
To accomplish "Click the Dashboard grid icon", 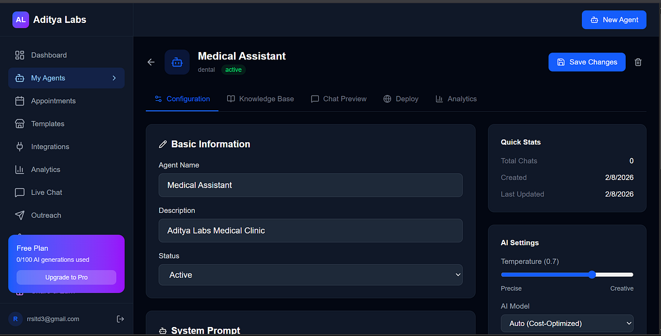I will point(20,55).
